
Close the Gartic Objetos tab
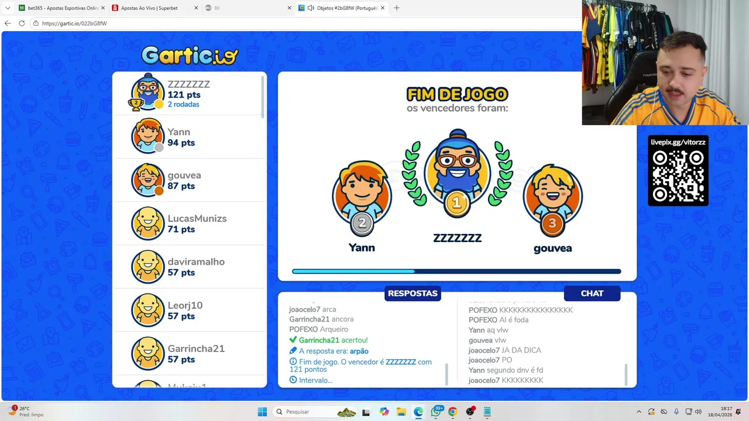383,8
